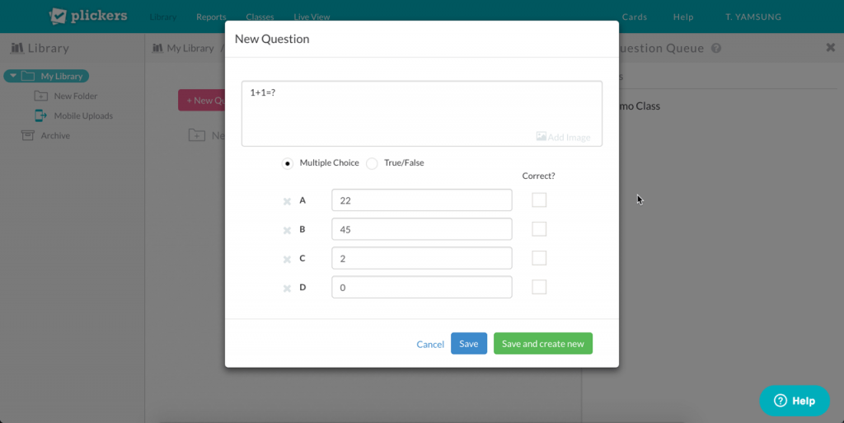
Task: Remove answer choice A with its X icon
Action: coord(287,201)
